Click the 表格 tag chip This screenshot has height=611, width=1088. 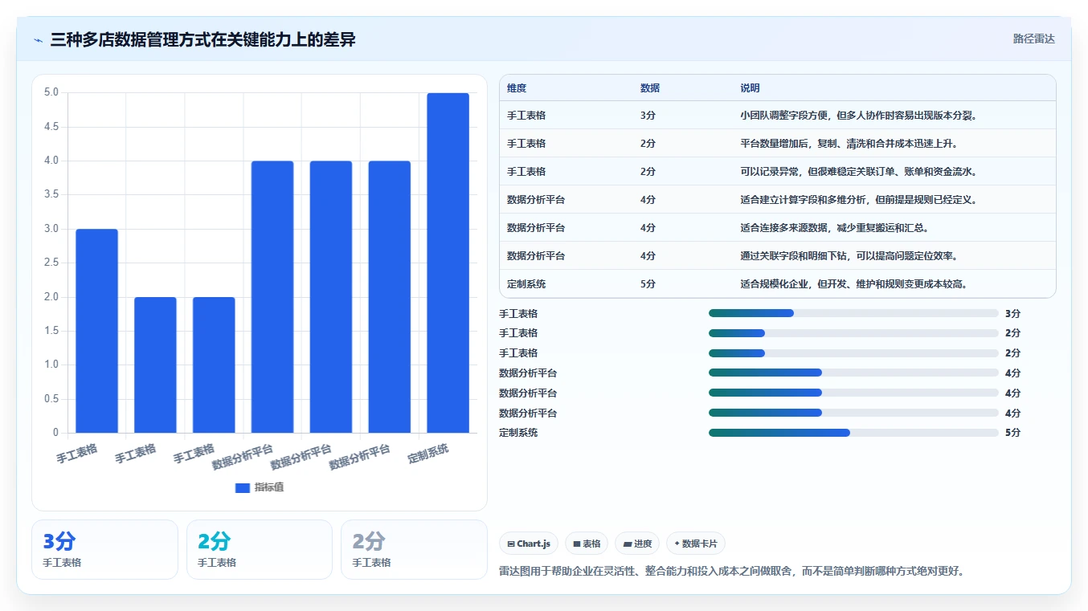tap(587, 544)
